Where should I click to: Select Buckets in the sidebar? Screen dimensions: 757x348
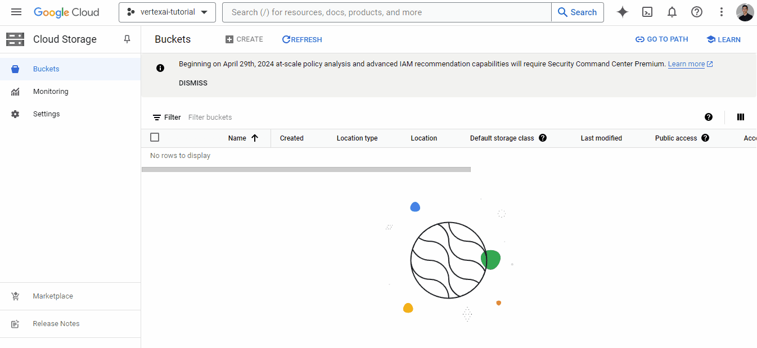coord(70,69)
